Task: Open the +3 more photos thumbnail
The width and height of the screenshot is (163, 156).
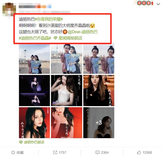Action: pos(99,123)
